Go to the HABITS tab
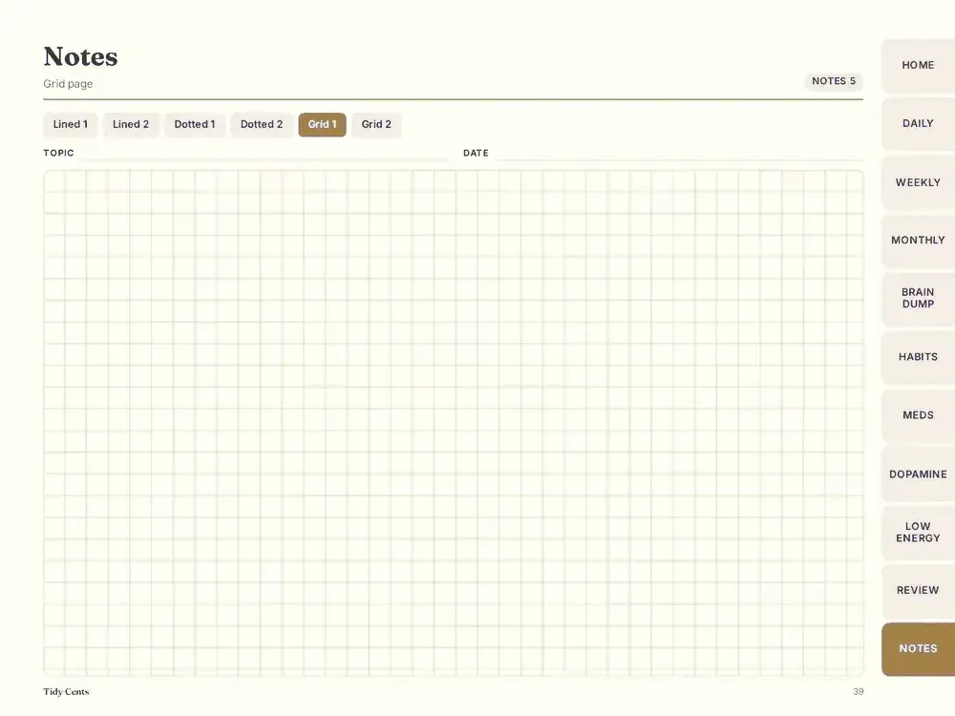This screenshot has width=955, height=716. 918,357
